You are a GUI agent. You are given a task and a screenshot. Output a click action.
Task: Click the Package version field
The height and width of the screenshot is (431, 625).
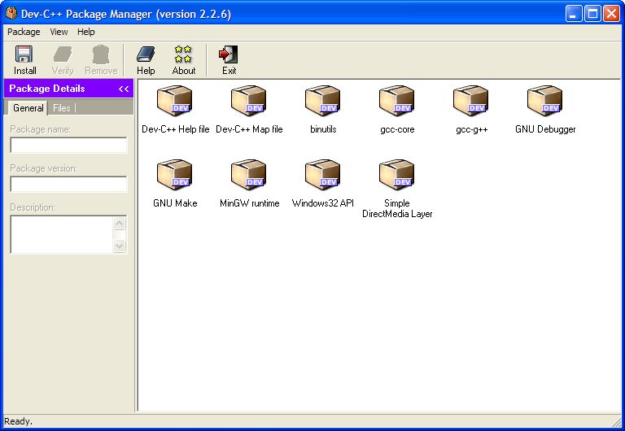(x=68, y=185)
